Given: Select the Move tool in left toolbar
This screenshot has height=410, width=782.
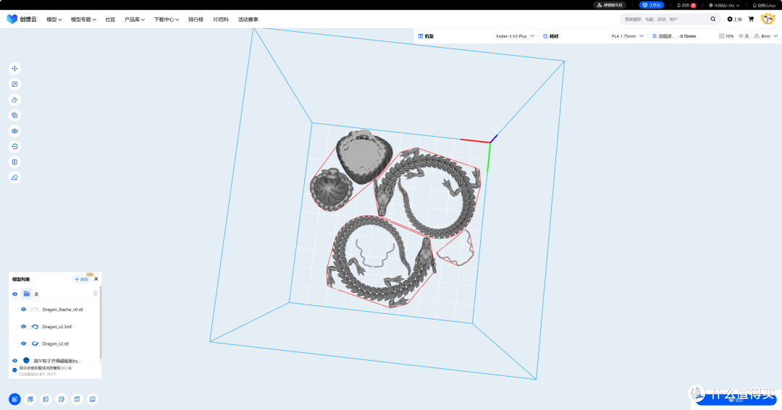Looking at the screenshot, I should [x=14, y=69].
